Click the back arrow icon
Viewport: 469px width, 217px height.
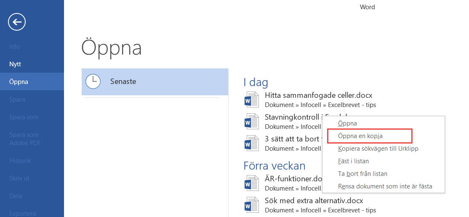pos(17,22)
